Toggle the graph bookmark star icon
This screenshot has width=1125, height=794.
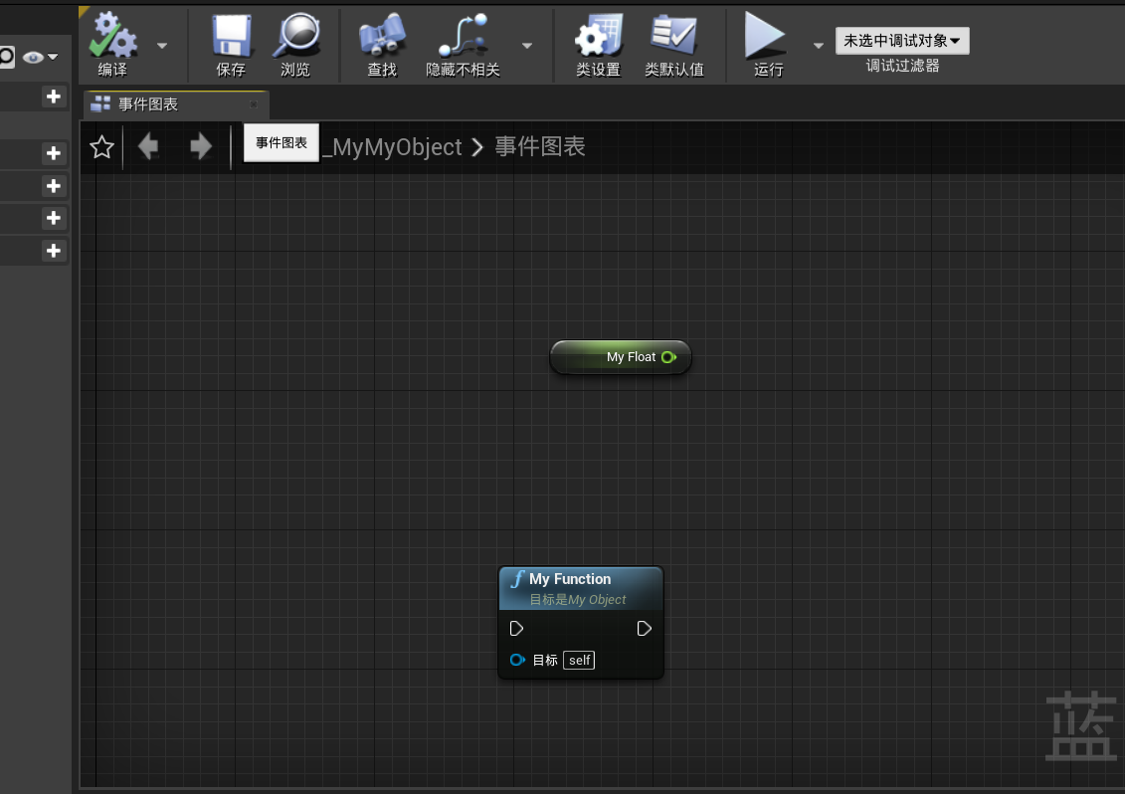(100, 145)
